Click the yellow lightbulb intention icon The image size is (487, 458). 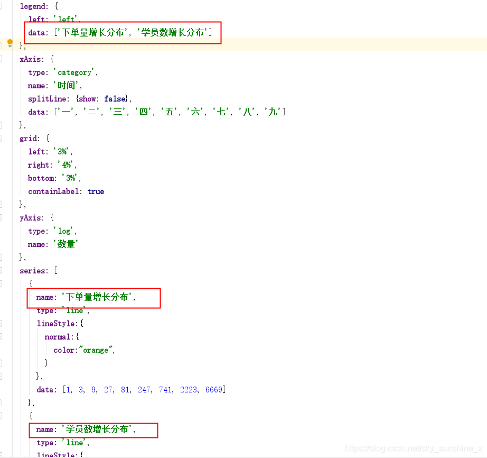coord(10,43)
